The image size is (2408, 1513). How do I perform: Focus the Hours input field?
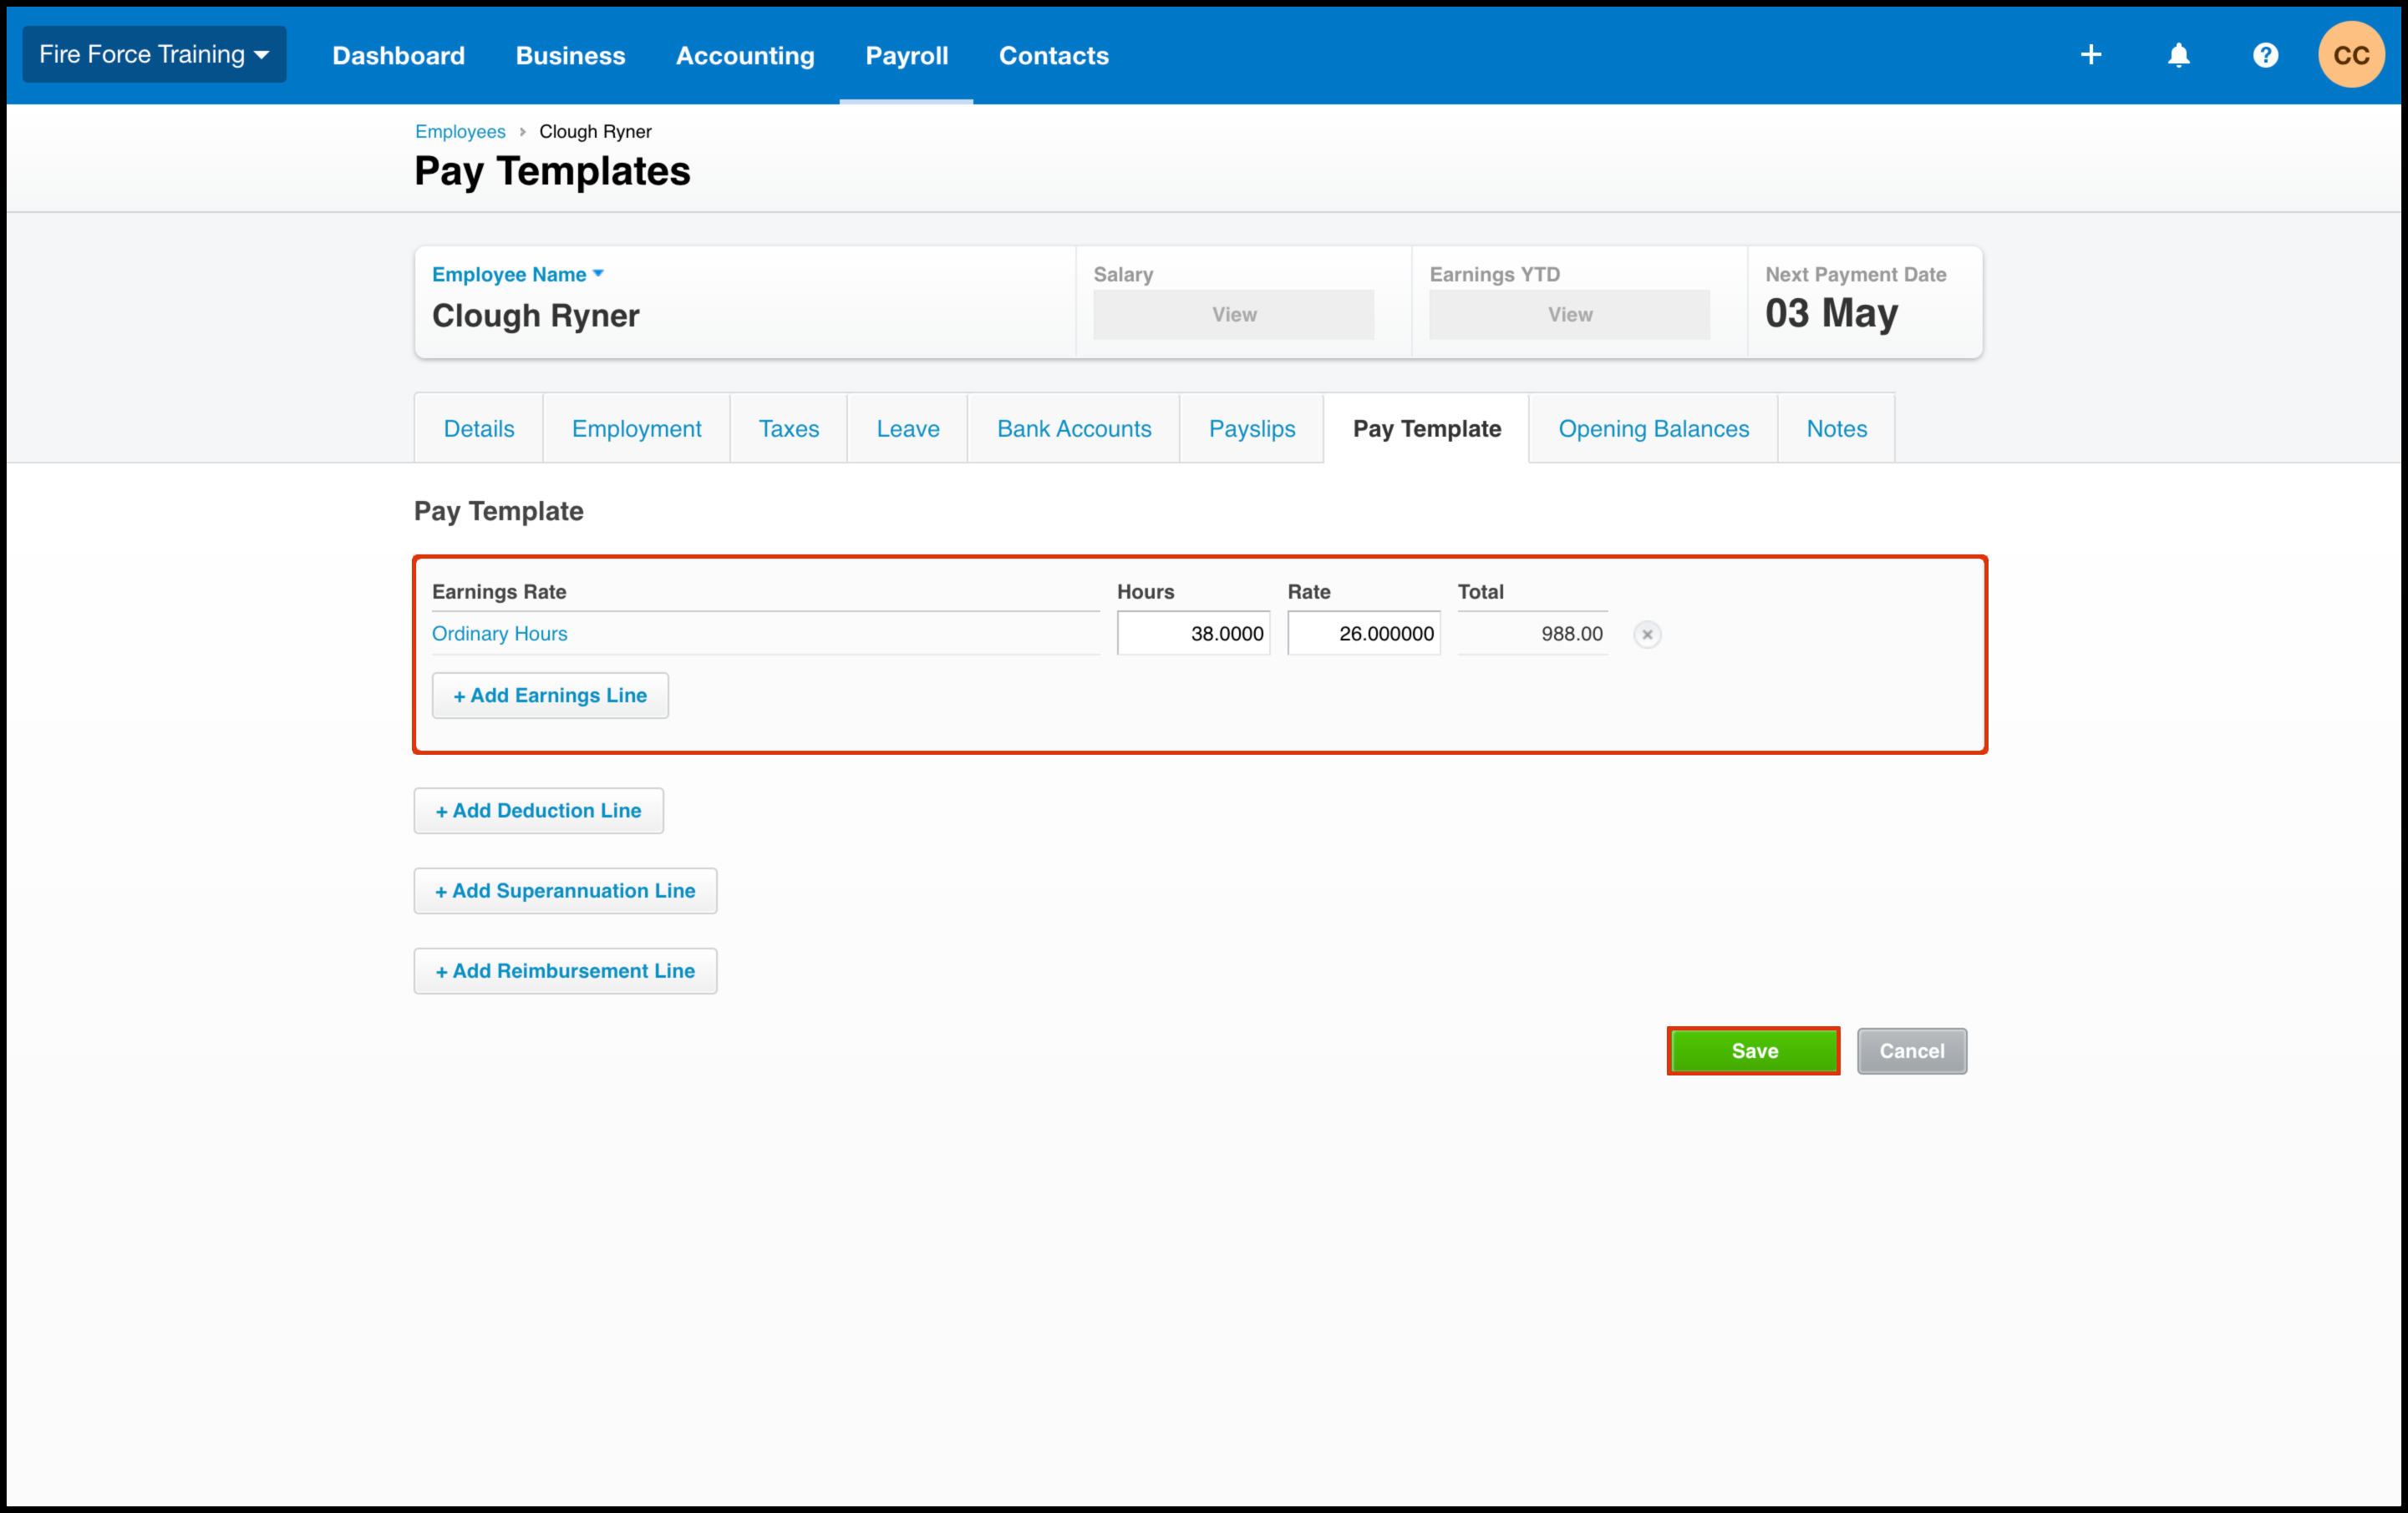coord(1193,634)
